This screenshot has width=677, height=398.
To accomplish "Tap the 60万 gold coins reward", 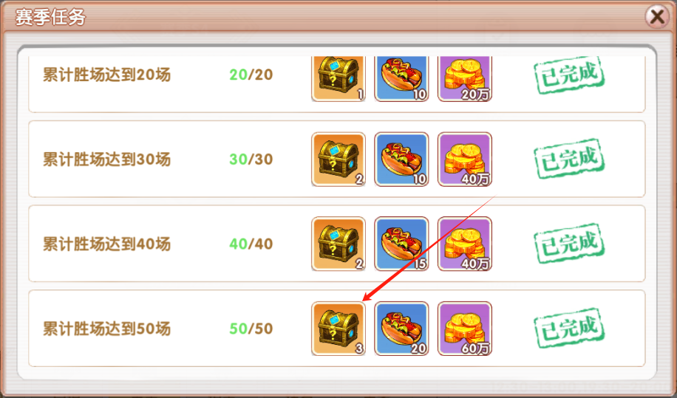I will tap(465, 329).
